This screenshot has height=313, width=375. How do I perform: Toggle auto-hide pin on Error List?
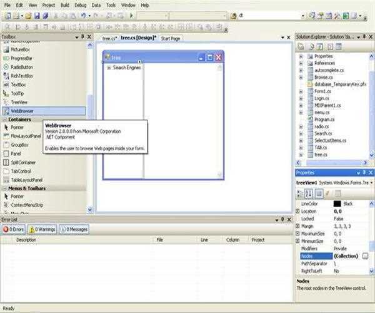click(282, 219)
